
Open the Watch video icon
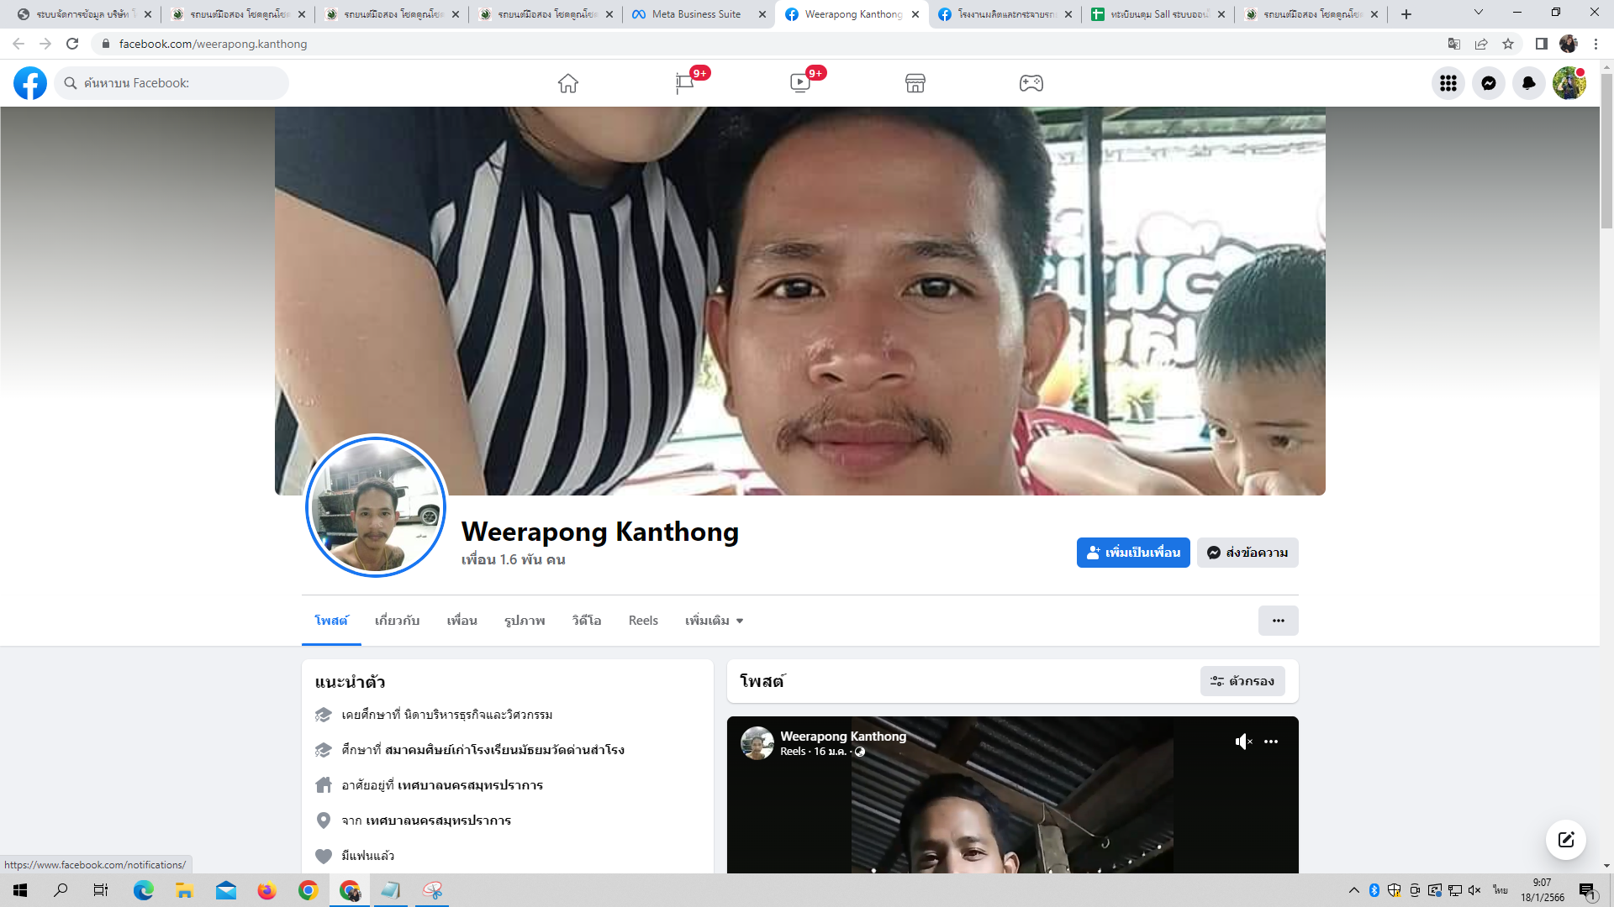coord(799,83)
